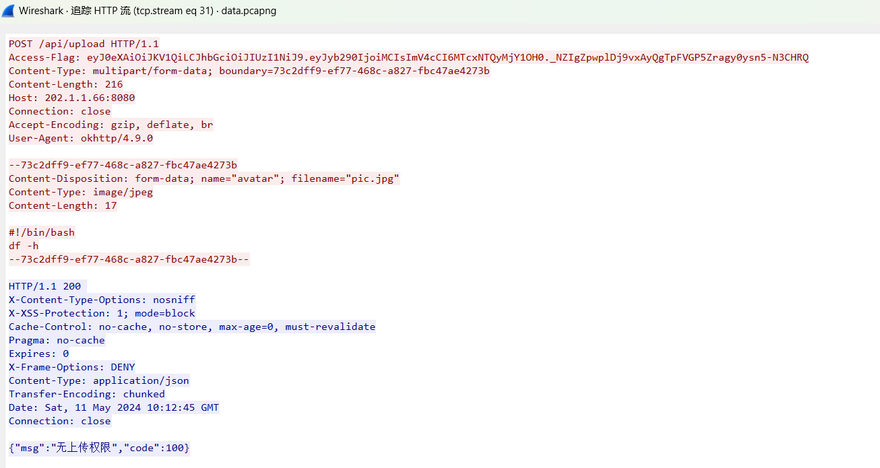Click the "Content-Length: 216" line

tap(66, 84)
